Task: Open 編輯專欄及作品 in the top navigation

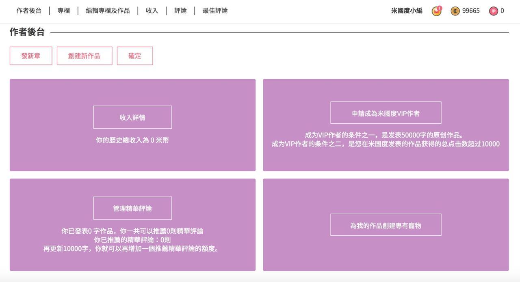Action: click(108, 11)
